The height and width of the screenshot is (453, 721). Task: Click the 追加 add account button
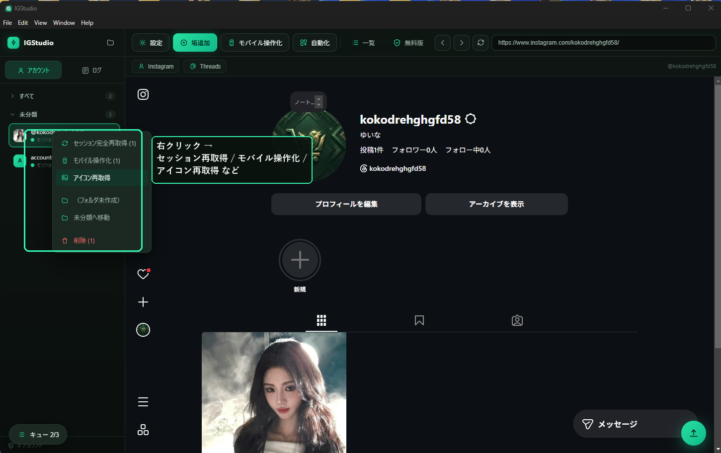195,43
